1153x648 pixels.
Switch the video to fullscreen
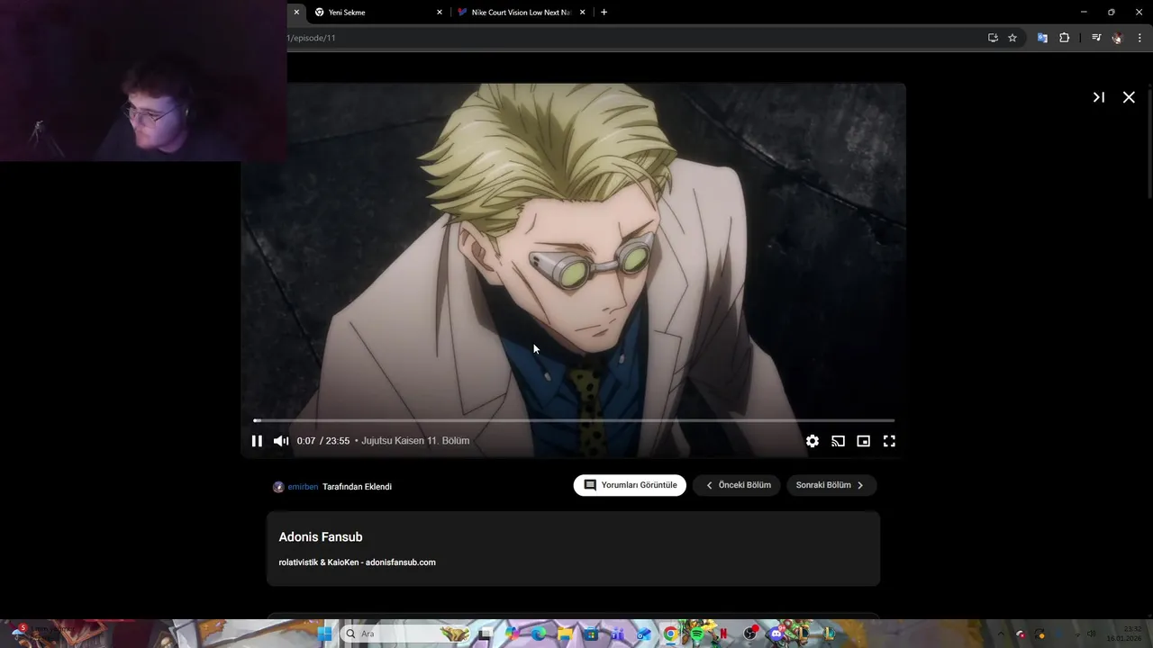tap(889, 441)
